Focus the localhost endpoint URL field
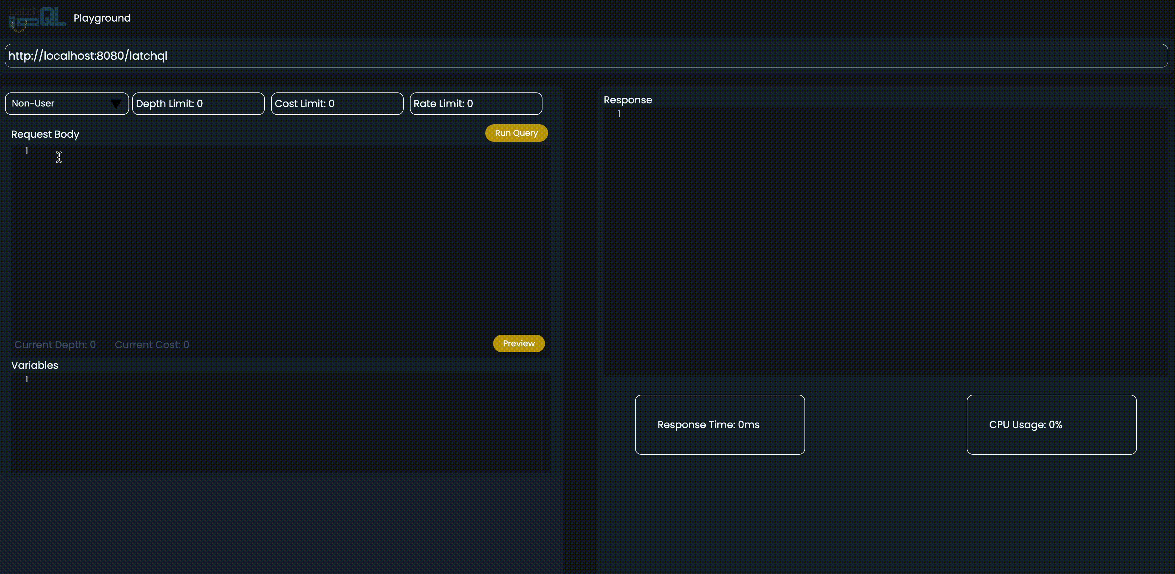This screenshot has width=1175, height=574. (586, 56)
